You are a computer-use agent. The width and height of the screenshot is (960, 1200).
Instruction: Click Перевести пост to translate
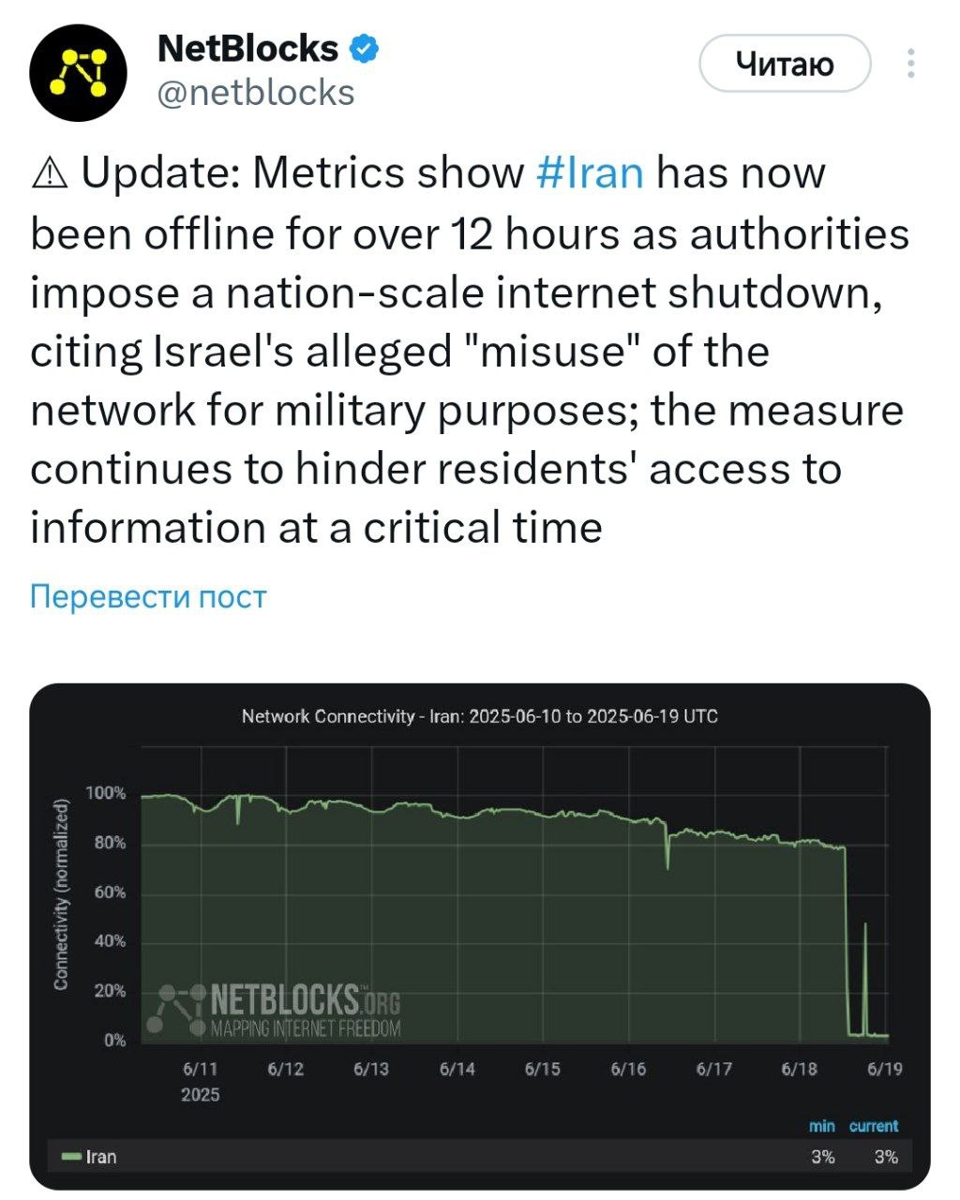148,596
